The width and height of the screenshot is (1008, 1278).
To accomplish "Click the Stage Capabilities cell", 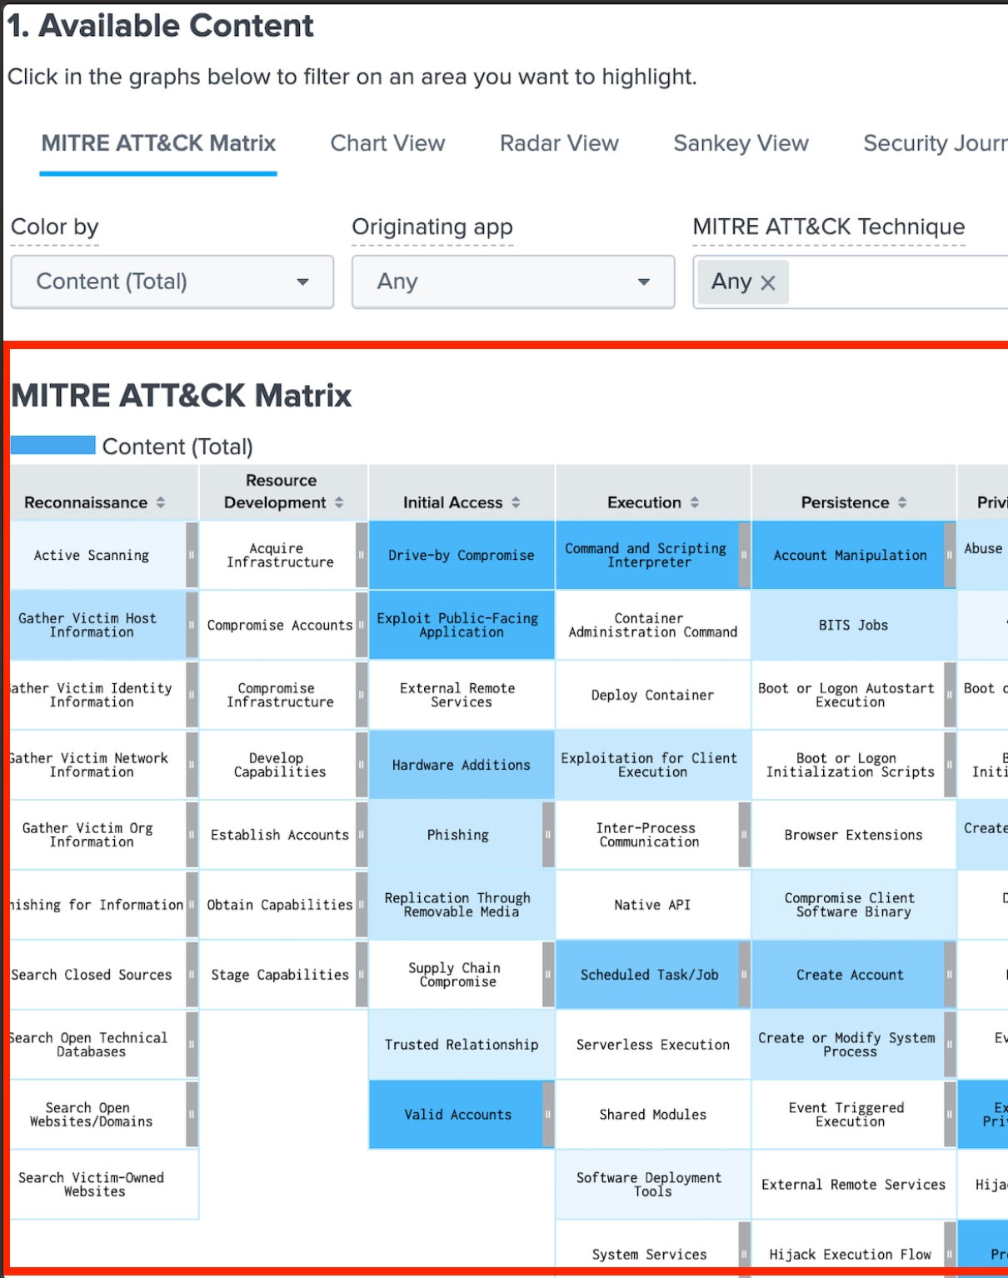I will [278, 975].
